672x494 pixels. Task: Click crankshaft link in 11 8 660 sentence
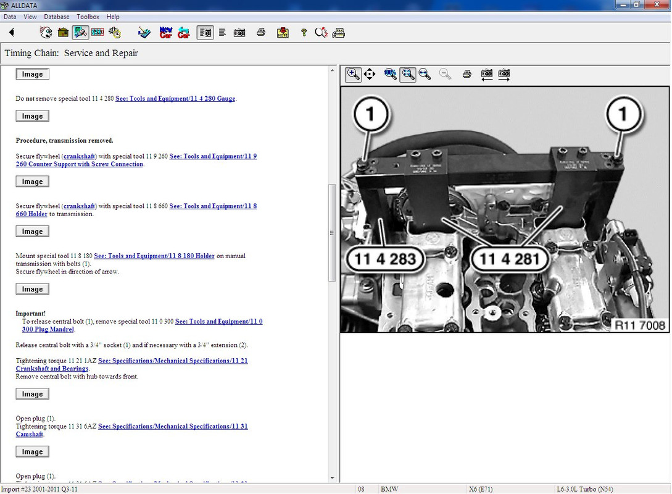tap(79, 206)
